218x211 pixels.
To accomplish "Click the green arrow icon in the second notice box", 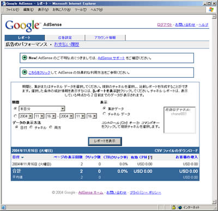I will coord(25,72).
